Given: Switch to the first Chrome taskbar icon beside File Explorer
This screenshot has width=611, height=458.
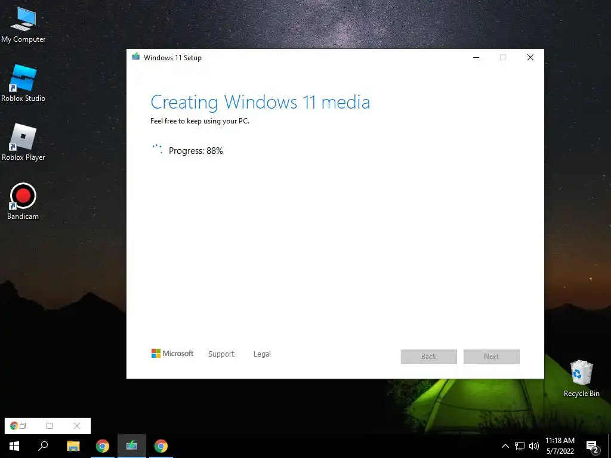Looking at the screenshot, I should click(x=103, y=446).
